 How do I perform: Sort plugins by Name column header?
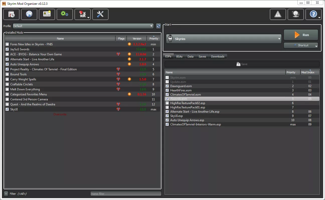pyautogui.click(x=225, y=72)
